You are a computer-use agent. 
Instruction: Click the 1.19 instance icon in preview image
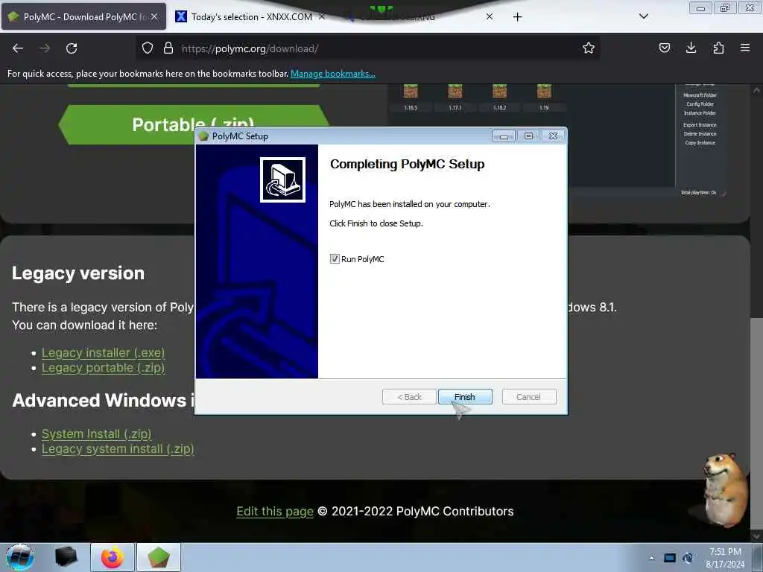tap(544, 91)
